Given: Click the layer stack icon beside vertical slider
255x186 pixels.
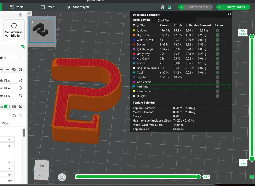Looking at the screenshot, I should tap(252, 177).
